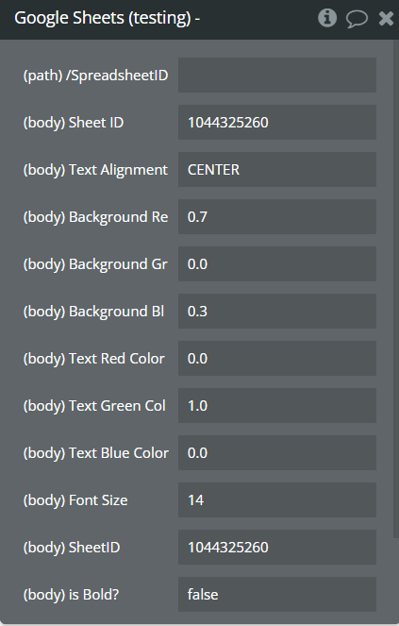Viewport: 399px width, 626px height.
Task: Click the panel's vertical scrollbar
Action: (396, 288)
